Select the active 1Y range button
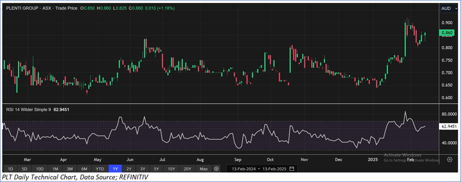 (x=115, y=169)
